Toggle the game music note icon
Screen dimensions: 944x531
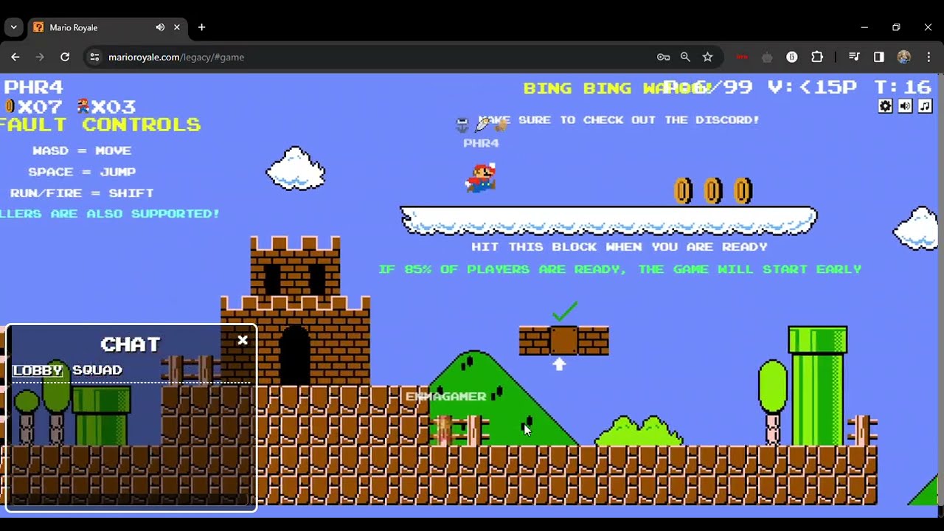[x=925, y=106]
